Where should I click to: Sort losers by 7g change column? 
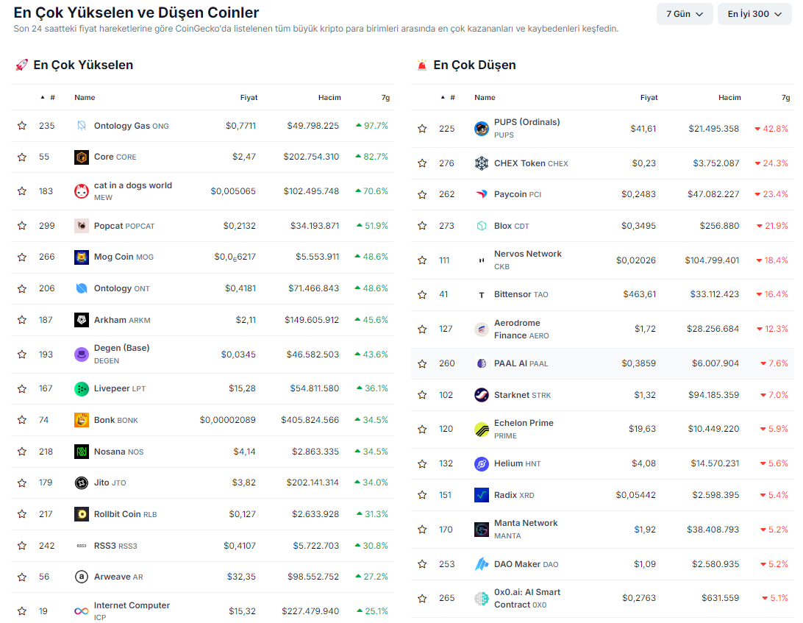tap(785, 97)
